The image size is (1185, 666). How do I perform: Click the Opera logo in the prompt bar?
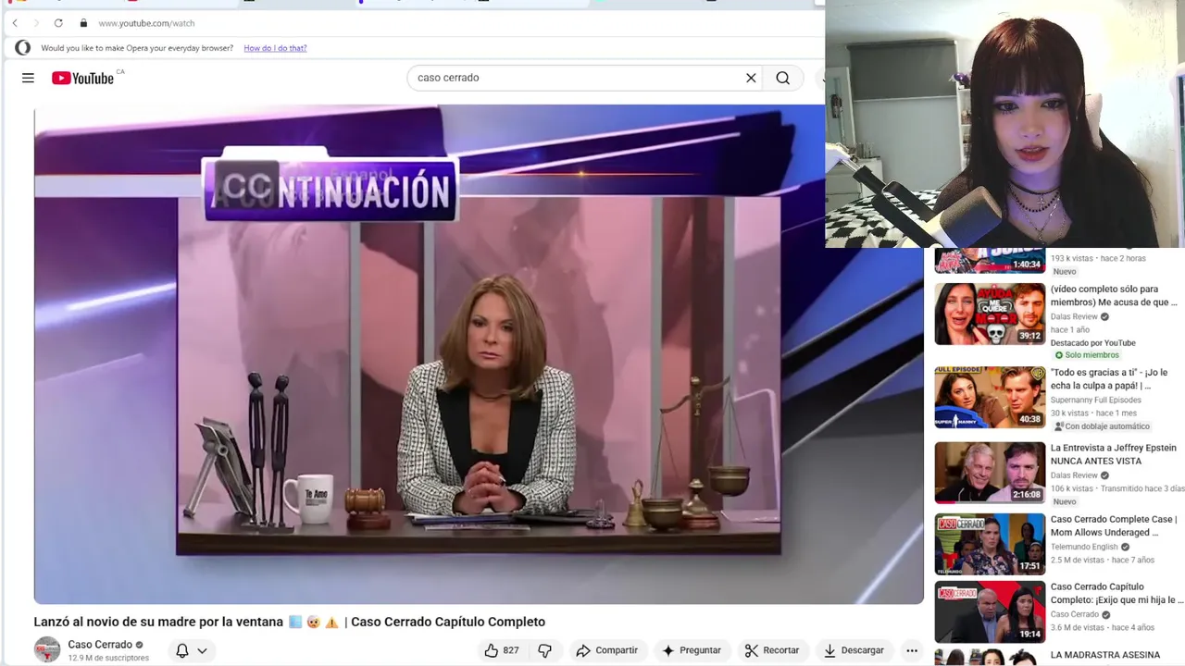(x=22, y=48)
